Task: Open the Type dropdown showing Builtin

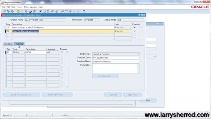Action: 24,52
